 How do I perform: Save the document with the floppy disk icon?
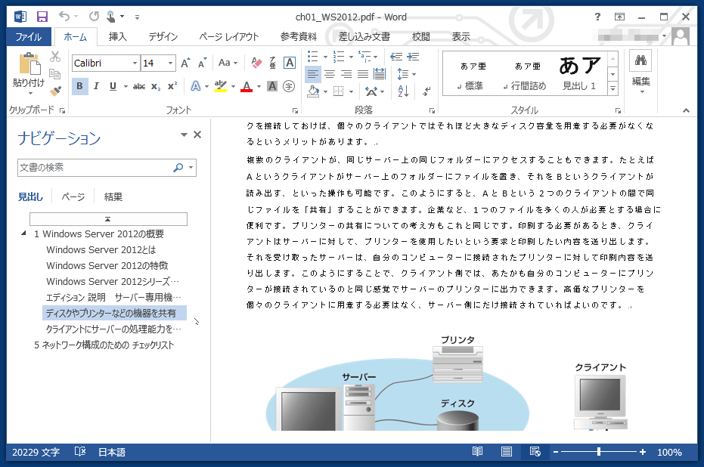pos(42,17)
